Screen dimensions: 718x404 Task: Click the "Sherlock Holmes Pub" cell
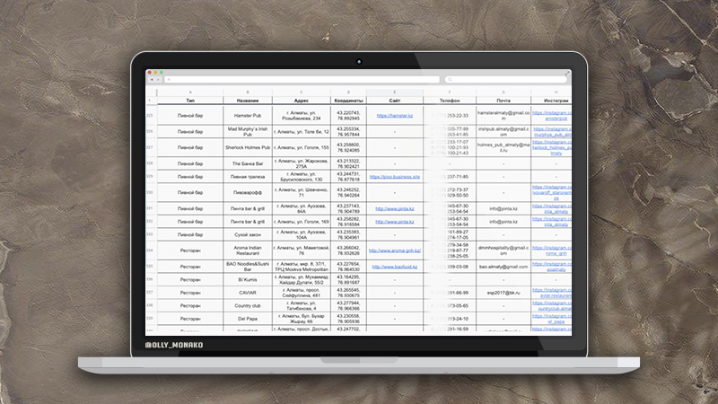tap(248, 147)
